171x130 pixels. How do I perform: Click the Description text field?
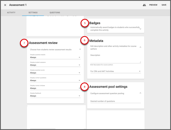115,60
